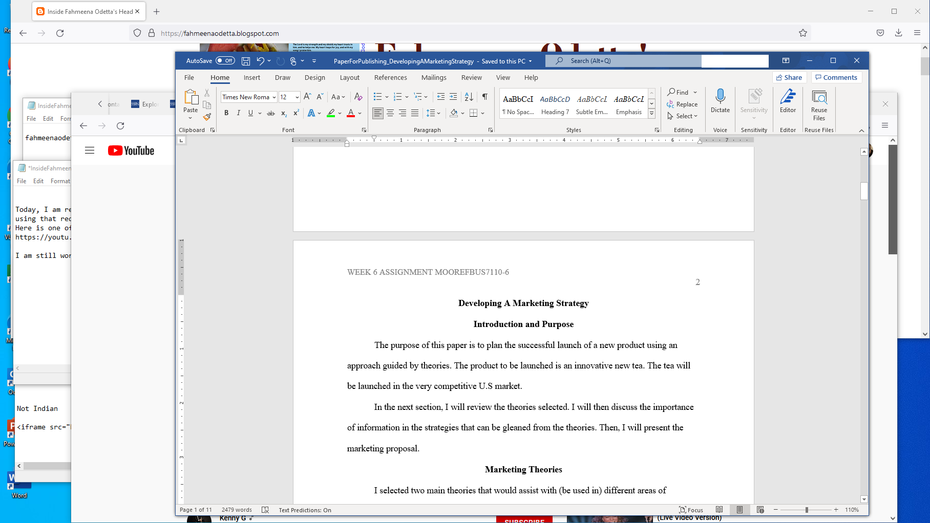Show paragraph marks with the pilcrow icon

click(484, 97)
